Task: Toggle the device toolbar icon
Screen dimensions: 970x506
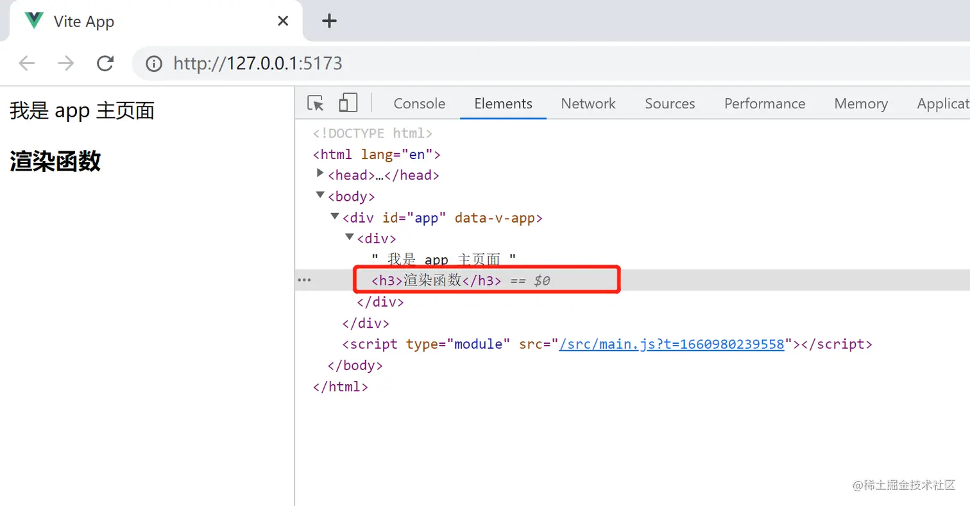Action: [x=348, y=103]
